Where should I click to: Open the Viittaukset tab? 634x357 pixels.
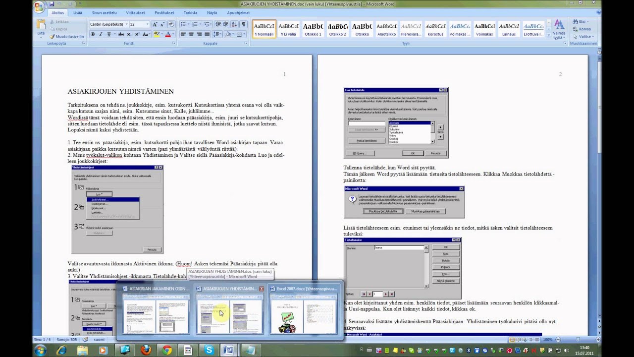pos(135,12)
